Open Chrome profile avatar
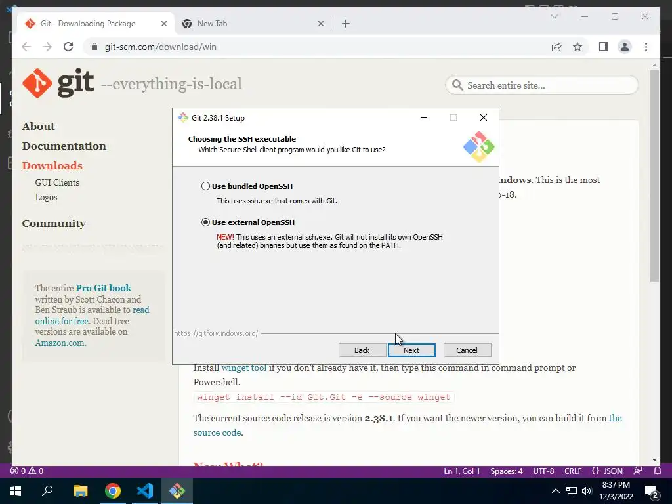The image size is (672, 504). coord(625,47)
